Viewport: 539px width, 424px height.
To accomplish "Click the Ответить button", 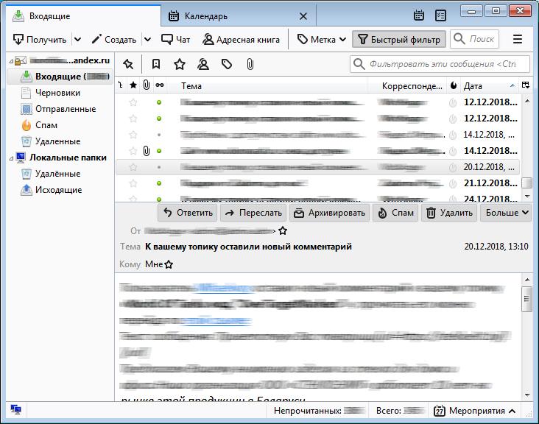I will click(187, 213).
